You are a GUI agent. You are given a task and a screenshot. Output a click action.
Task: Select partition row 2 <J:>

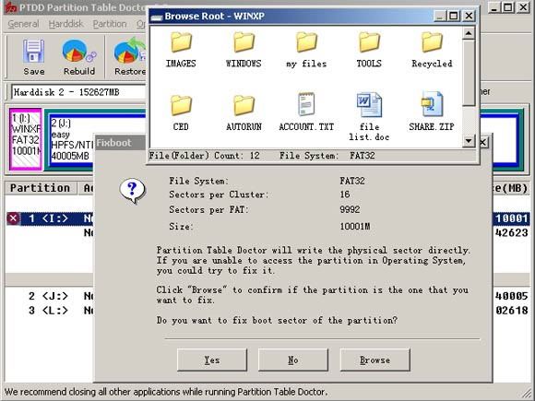click(x=50, y=296)
